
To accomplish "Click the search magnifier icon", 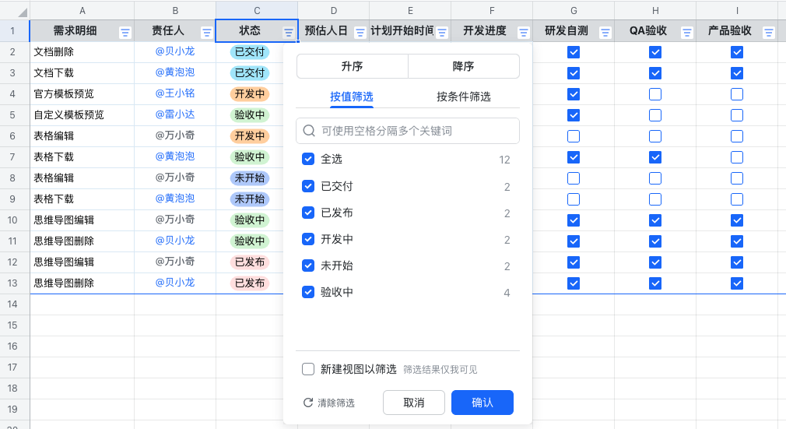I will pyautogui.click(x=309, y=131).
